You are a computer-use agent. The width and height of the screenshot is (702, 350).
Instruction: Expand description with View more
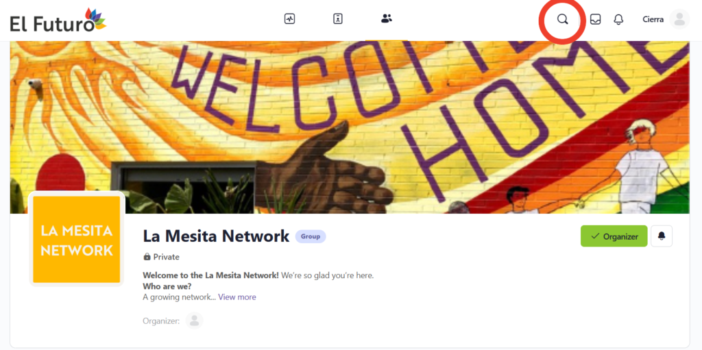coord(237,297)
